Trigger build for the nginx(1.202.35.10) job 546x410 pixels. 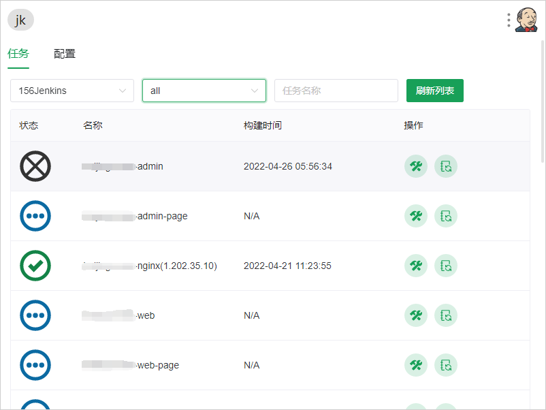pyautogui.click(x=416, y=266)
